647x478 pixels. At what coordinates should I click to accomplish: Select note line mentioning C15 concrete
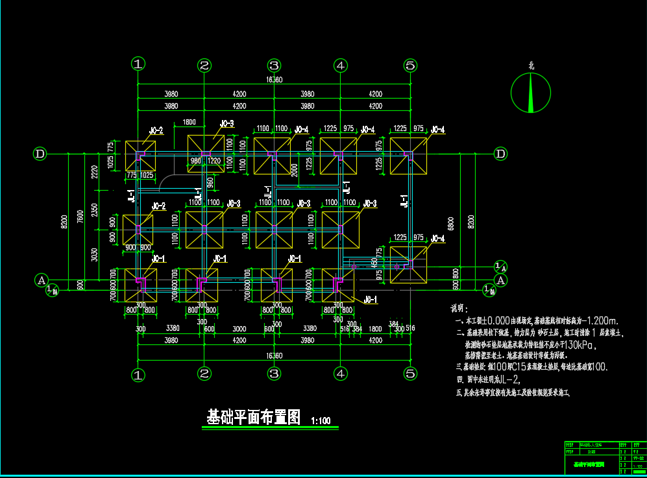pos(532,366)
